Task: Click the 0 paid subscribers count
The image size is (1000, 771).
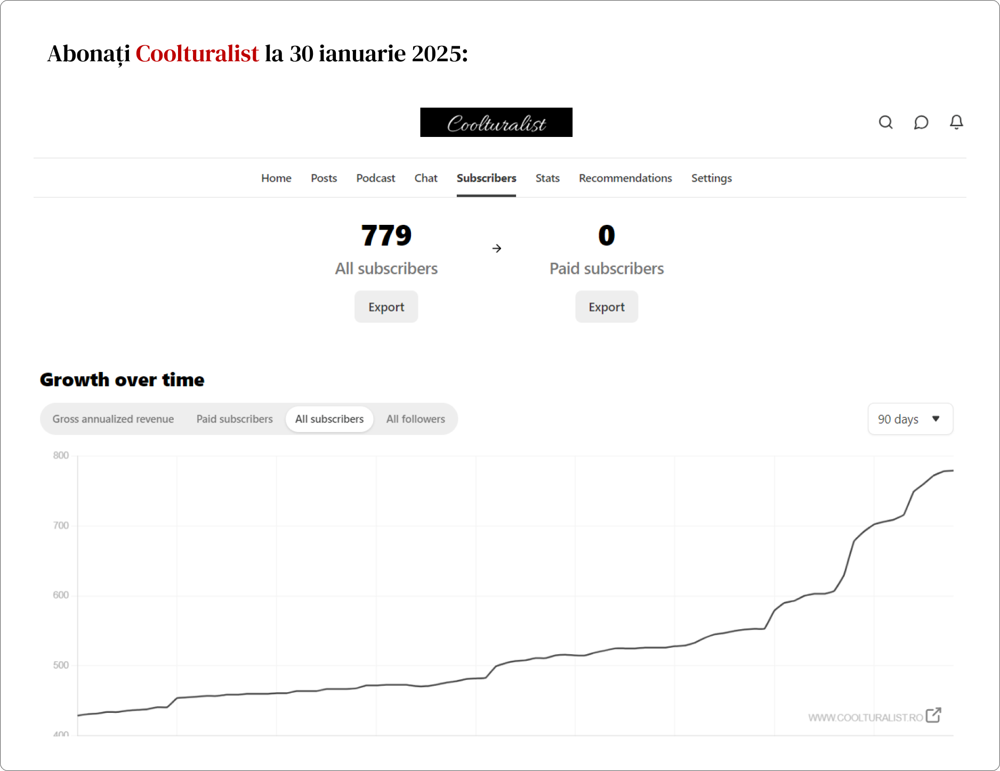Action: (x=607, y=236)
